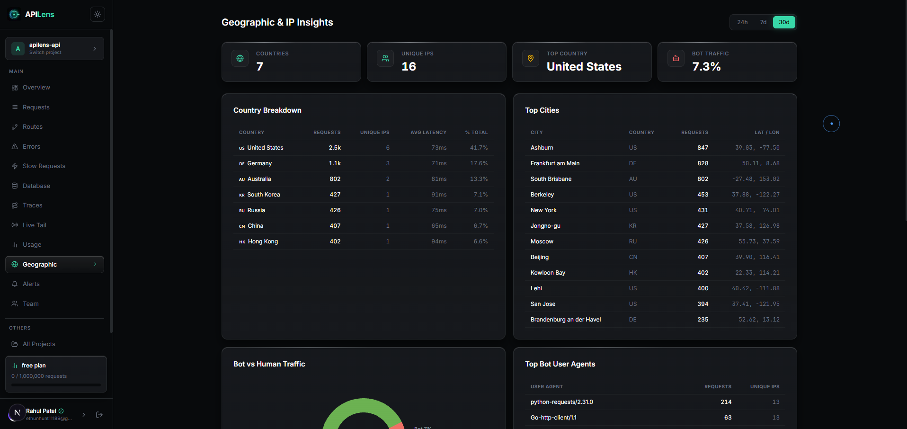Click the United States row
Screen dimensions: 907x429
point(364,148)
